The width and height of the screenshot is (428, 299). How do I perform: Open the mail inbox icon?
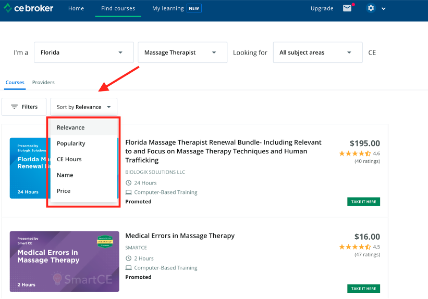pos(347,8)
